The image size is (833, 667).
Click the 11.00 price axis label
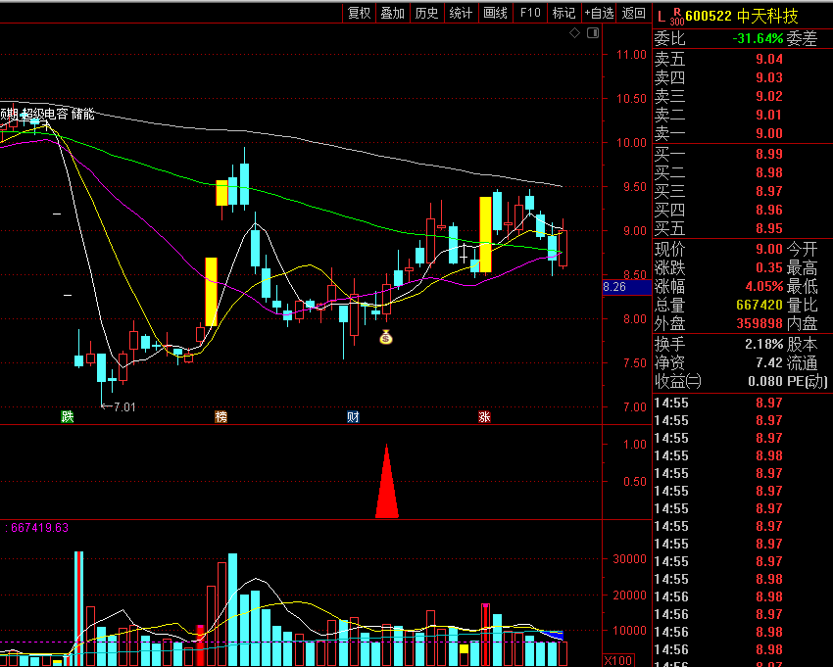tap(631, 55)
